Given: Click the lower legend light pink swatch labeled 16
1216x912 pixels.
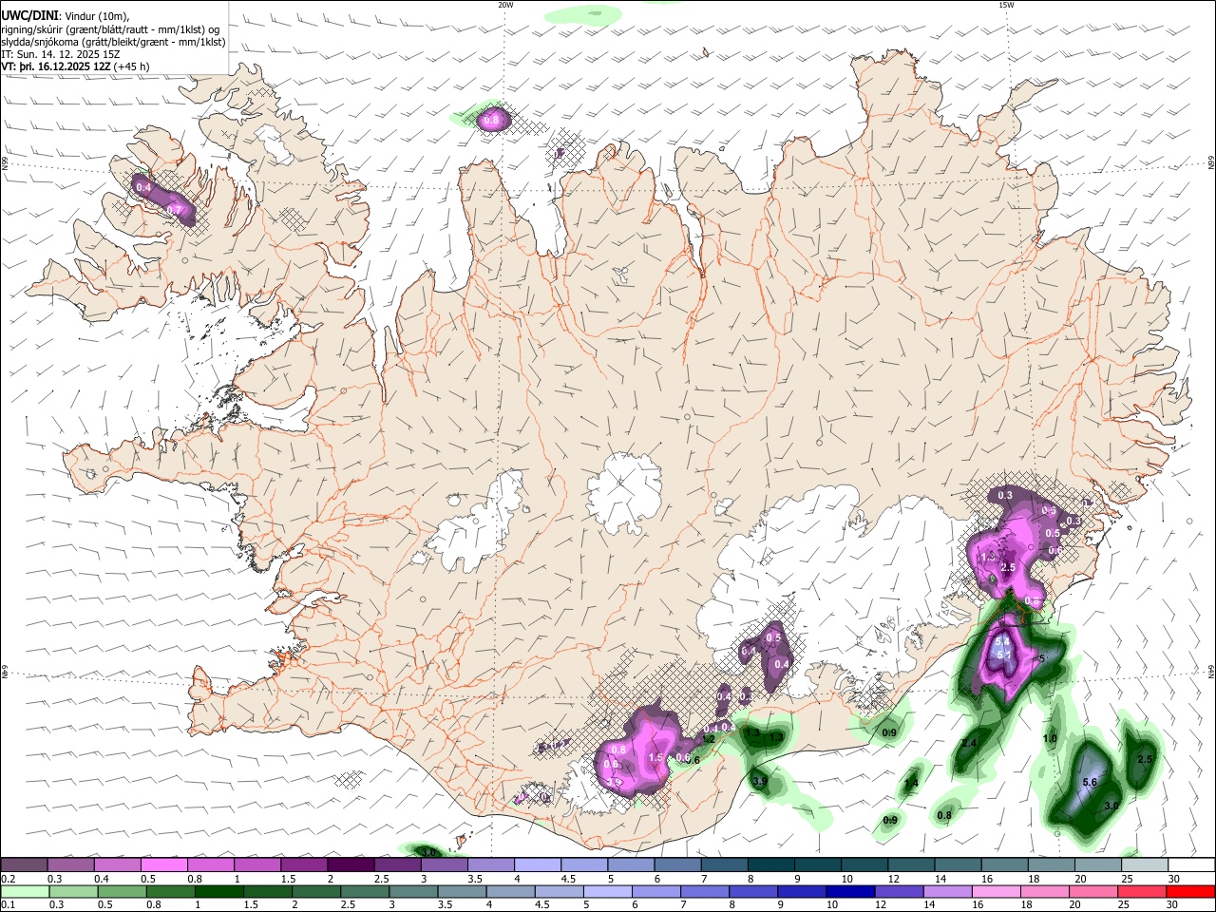Looking at the screenshot, I should click(x=996, y=892).
